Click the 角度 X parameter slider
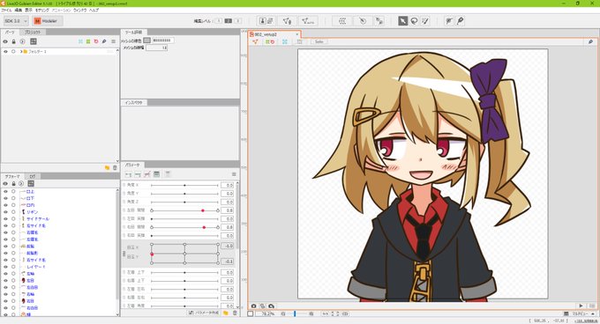600x324 pixels. tap(184, 185)
